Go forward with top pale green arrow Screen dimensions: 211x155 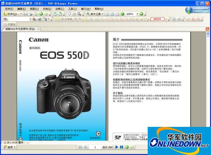tap(46, 14)
